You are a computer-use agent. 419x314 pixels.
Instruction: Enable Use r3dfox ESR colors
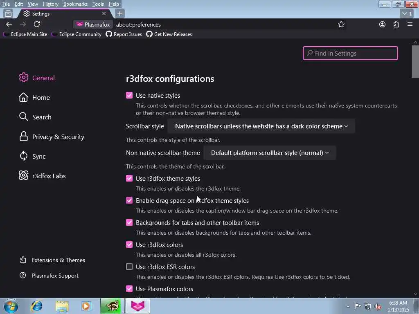(x=129, y=267)
